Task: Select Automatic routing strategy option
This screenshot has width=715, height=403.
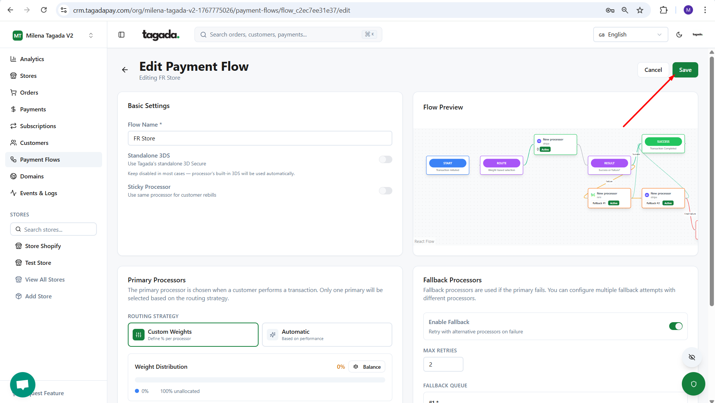Action: pos(327,334)
